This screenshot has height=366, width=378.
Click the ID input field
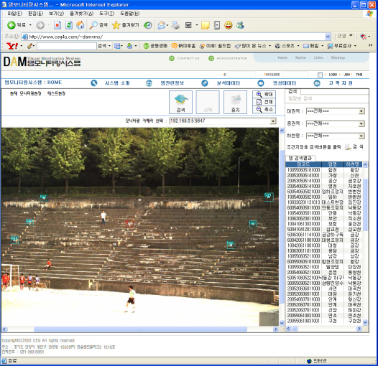pyautogui.click(x=241, y=75)
